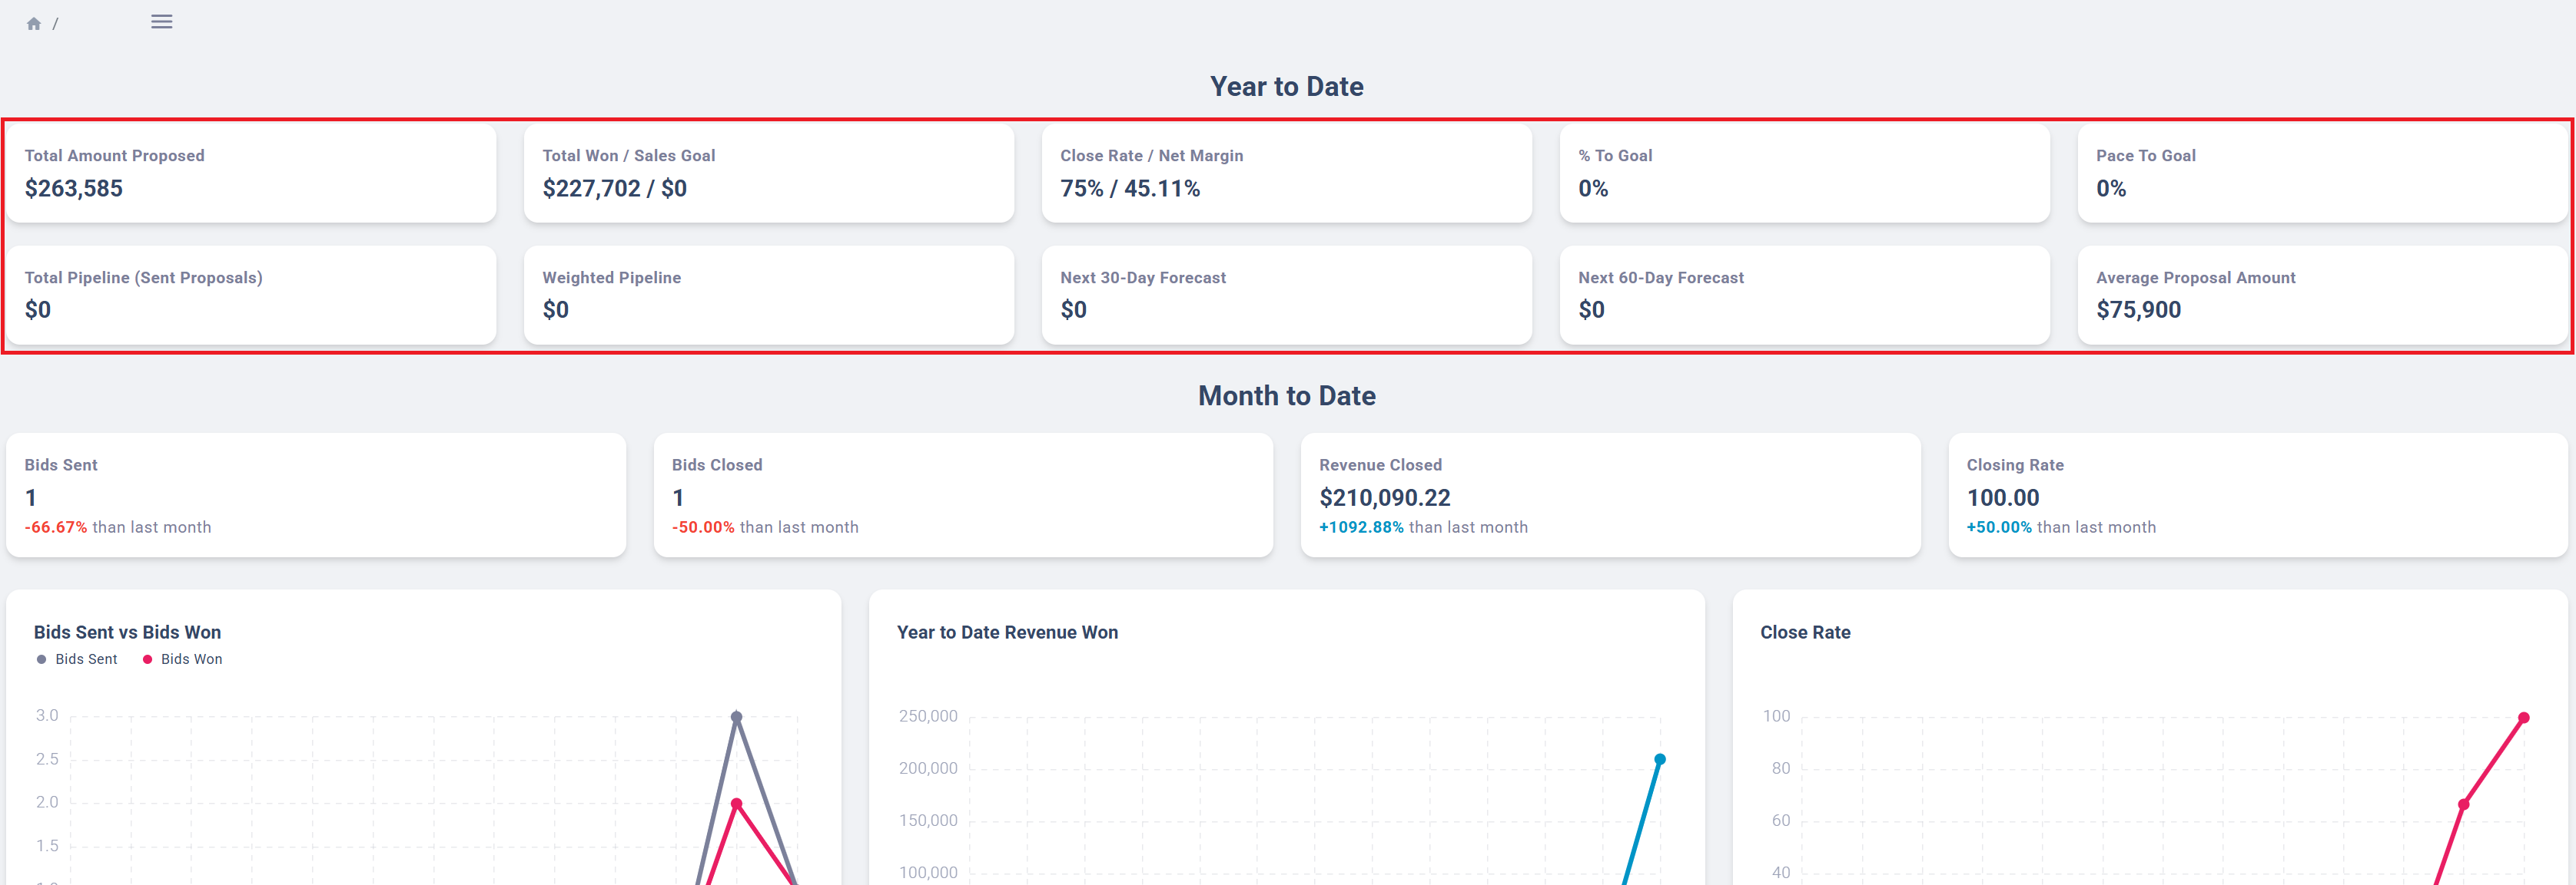Click Total Pipeline (Sent Proposals) card
Viewport: 2576px width, 885px height.
tap(251, 295)
